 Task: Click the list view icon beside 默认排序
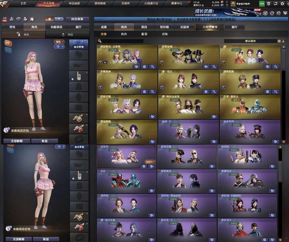[279, 41]
